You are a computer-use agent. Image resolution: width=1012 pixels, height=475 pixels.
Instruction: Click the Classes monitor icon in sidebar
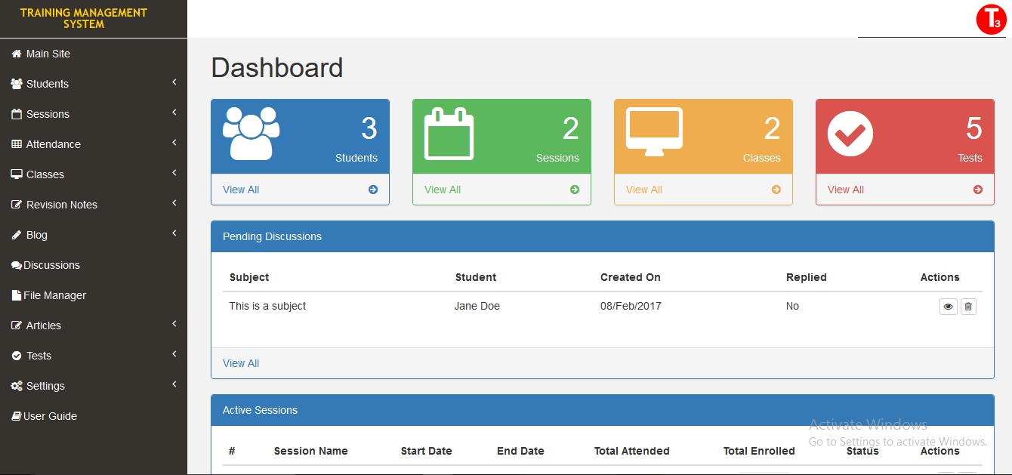coord(17,174)
